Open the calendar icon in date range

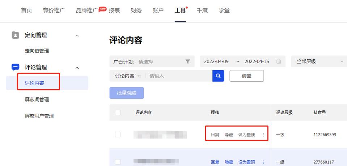(279, 61)
